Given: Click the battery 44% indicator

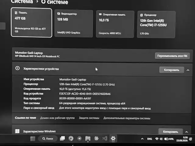Looking at the screenshot, I should pos(169,139).
